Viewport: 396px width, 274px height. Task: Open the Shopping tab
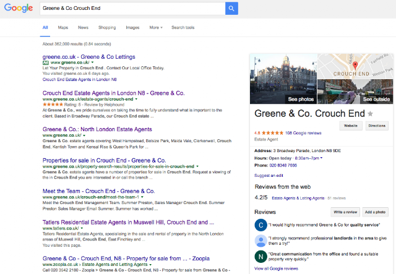[x=107, y=28]
